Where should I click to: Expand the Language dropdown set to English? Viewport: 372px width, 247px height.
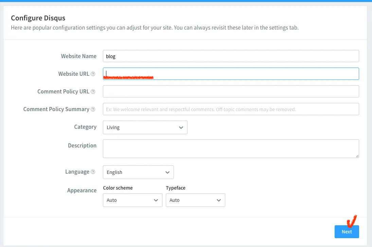(x=138, y=172)
